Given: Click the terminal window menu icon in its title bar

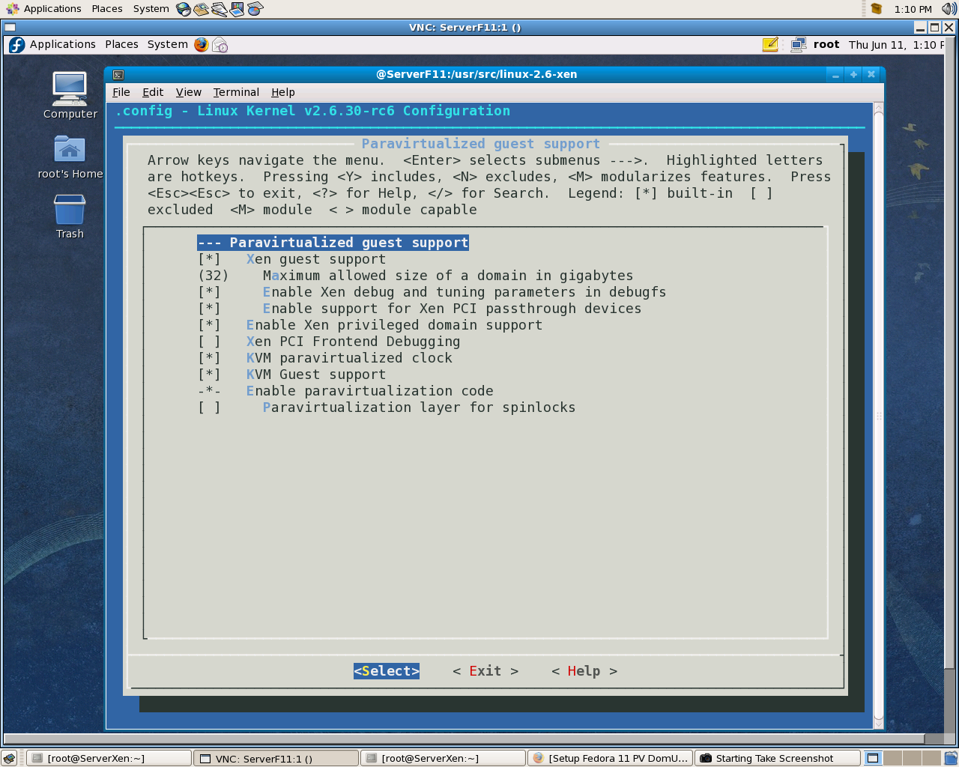Looking at the screenshot, I should pyautogui.click(x=118, y=74).
